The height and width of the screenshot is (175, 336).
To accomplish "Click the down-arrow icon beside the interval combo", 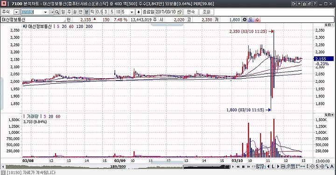I will point(139,12).
